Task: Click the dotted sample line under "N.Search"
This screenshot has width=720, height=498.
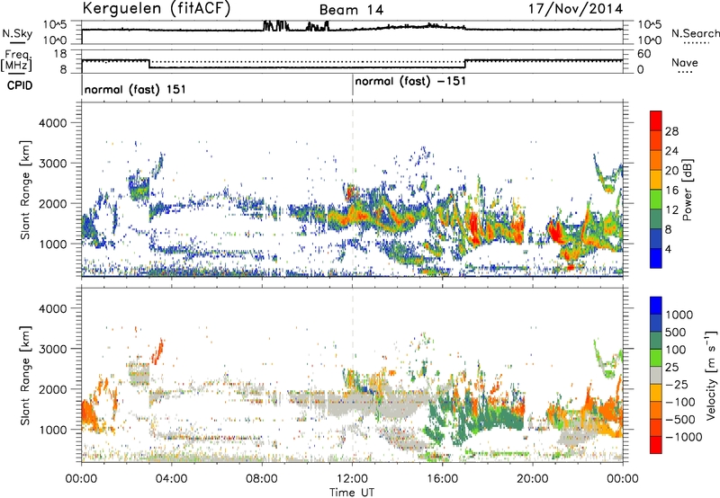Action: [x=696, y=43]
